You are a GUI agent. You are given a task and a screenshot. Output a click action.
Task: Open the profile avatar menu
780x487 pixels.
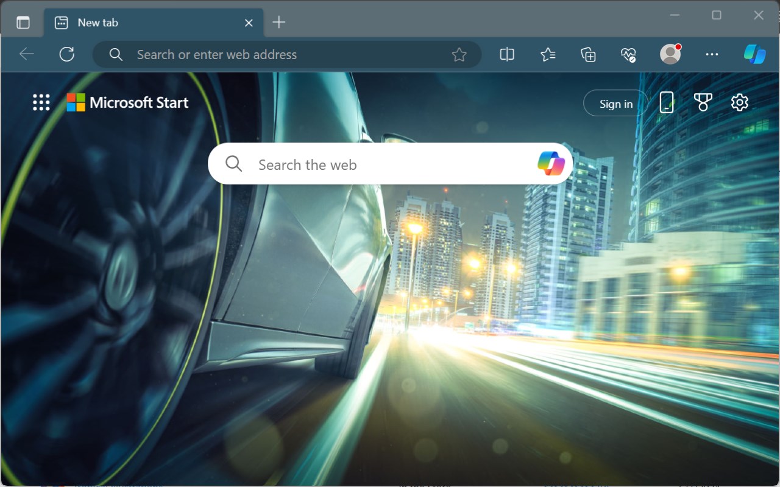[670, 54]
